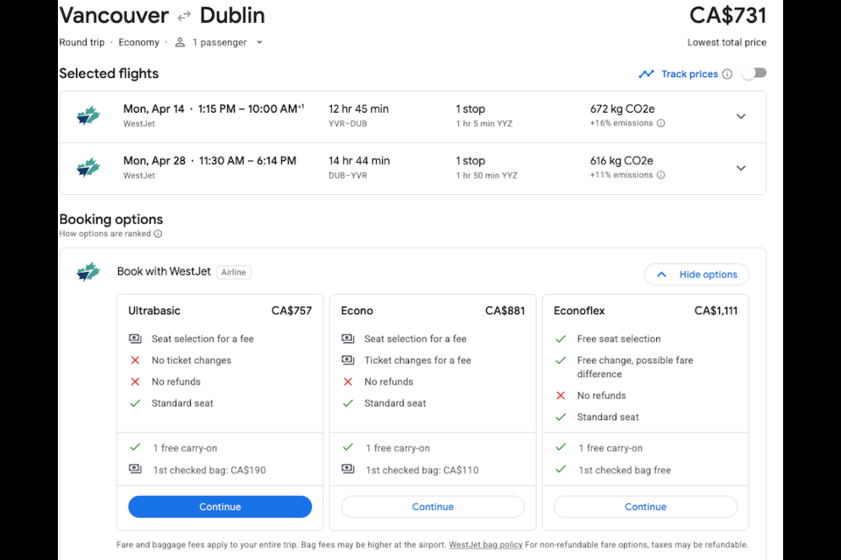Click Ultrabasic No refunds red X icon
The width and height of the screenshot is (841, 560).
135,381
